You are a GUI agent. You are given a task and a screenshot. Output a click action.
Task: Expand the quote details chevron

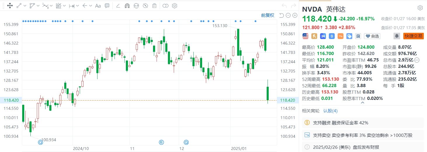click(363, 102)
